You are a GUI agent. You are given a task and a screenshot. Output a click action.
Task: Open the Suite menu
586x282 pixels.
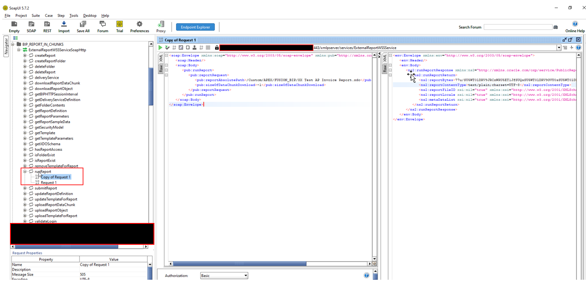(x=36, y=15)
